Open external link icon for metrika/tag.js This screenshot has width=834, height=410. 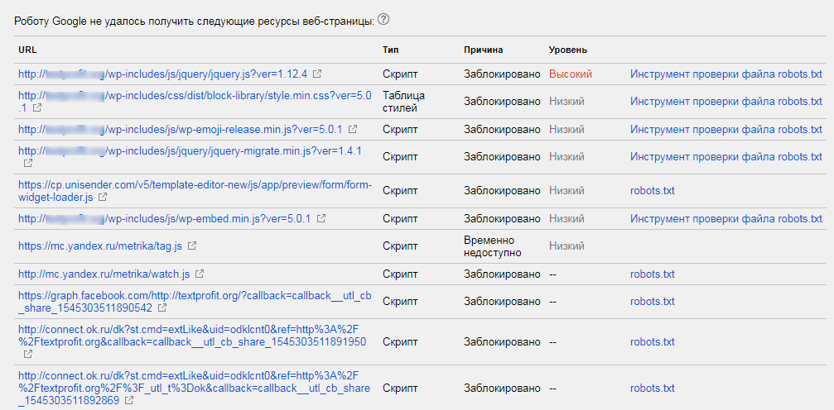[193, 246]
